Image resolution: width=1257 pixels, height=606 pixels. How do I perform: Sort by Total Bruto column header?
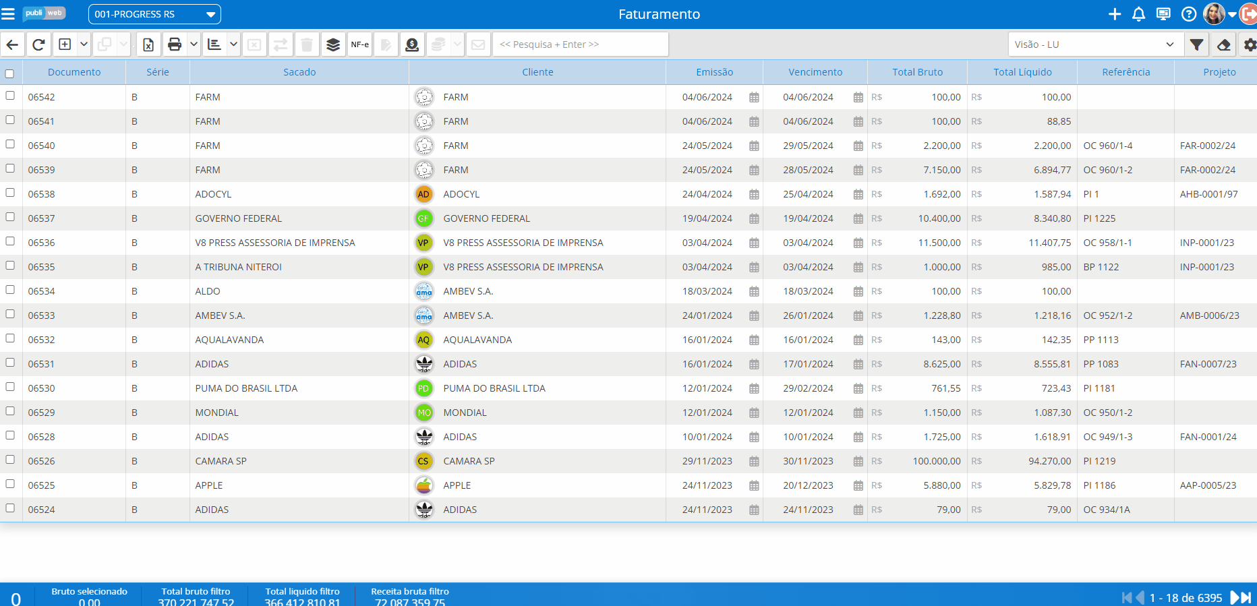[x=918, y=72]
